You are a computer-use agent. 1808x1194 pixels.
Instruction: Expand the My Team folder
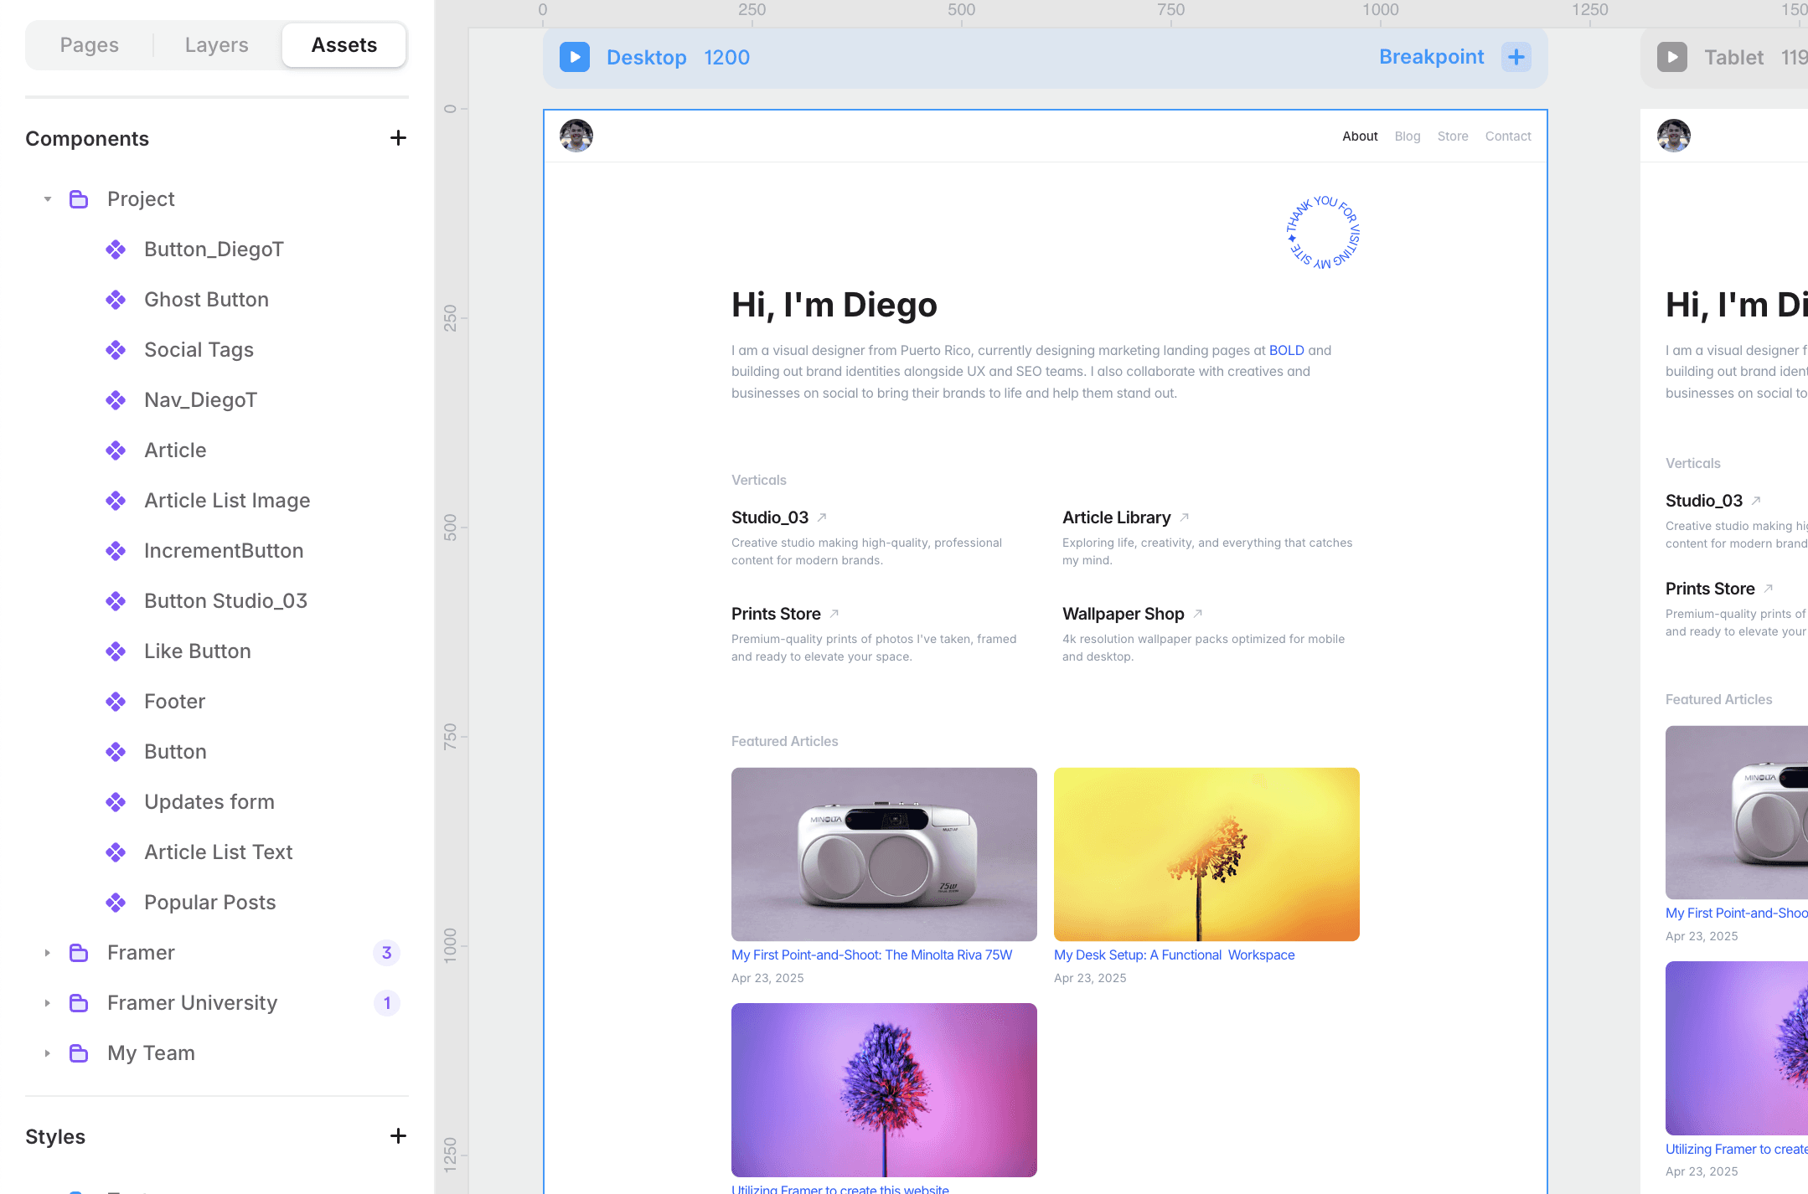pyautogui.click(x=48, y=1053)
